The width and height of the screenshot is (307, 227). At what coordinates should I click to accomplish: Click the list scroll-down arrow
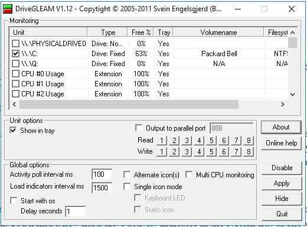(x=293, y=95)
